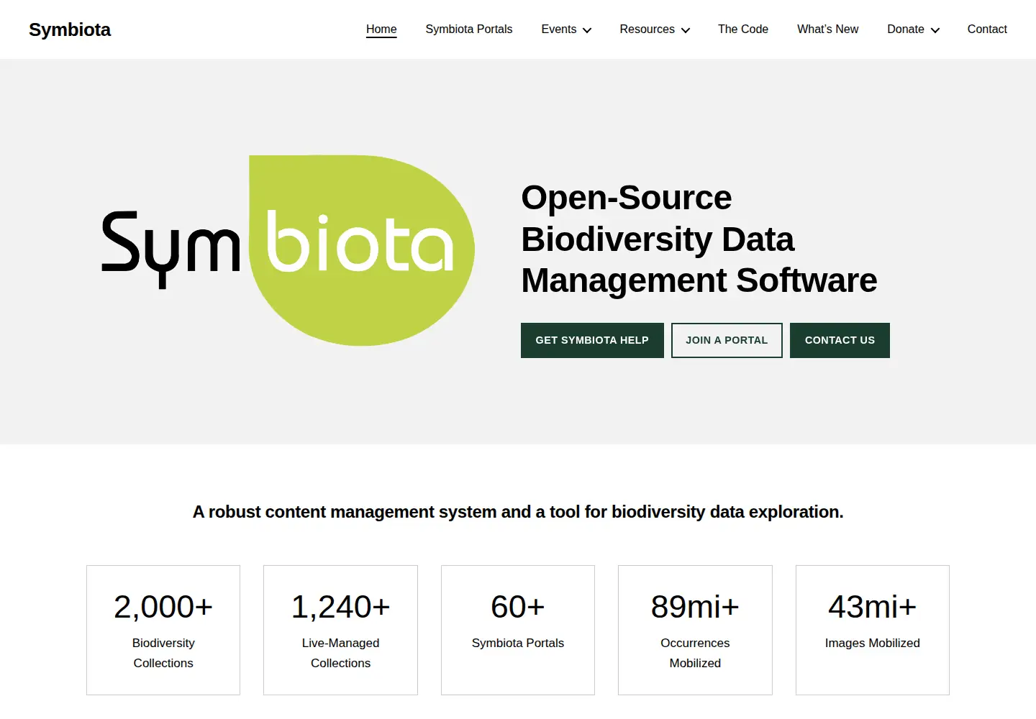Viewport: 1036px width, 719px height.
Task: Click Contact Us button
Action: 840,340
